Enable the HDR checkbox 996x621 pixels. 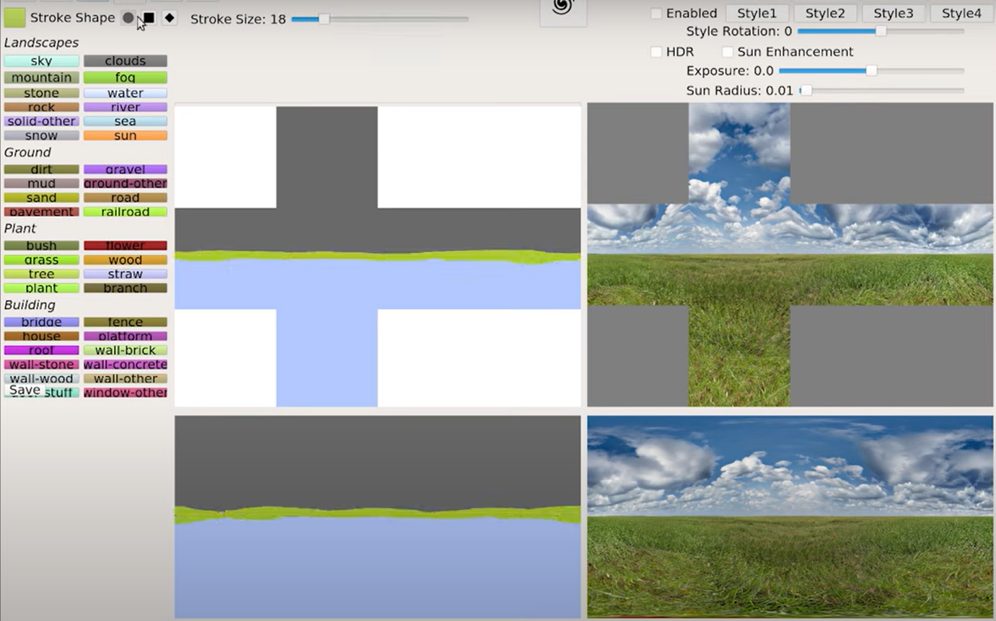click(656, 52)
